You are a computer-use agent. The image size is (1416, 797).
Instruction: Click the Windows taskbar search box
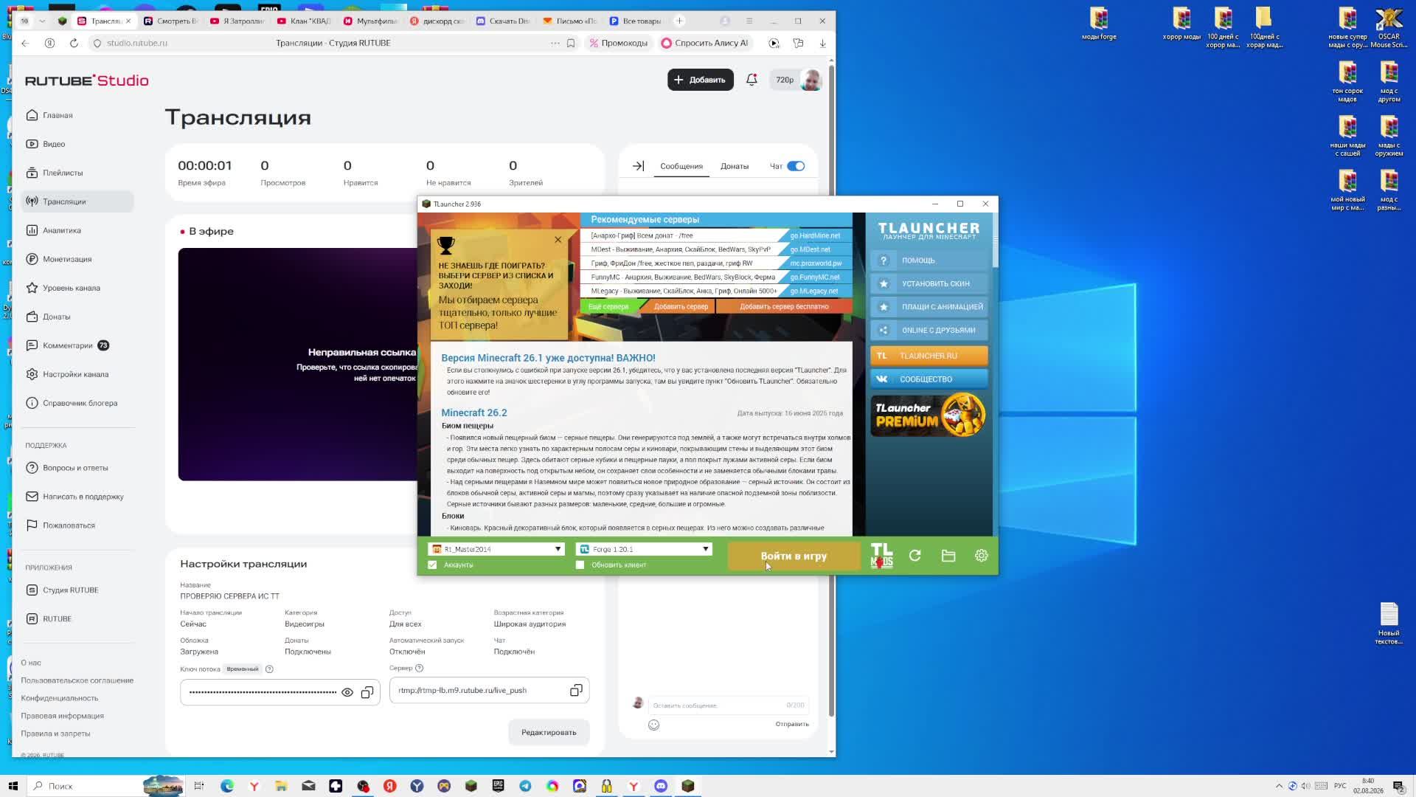pos(105,786)
